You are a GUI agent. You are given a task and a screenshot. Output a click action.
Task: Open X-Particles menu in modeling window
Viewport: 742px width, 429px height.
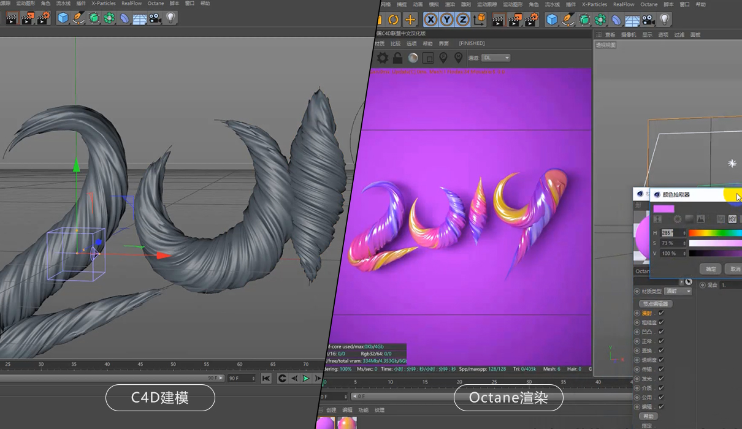(x=102, y=3)
